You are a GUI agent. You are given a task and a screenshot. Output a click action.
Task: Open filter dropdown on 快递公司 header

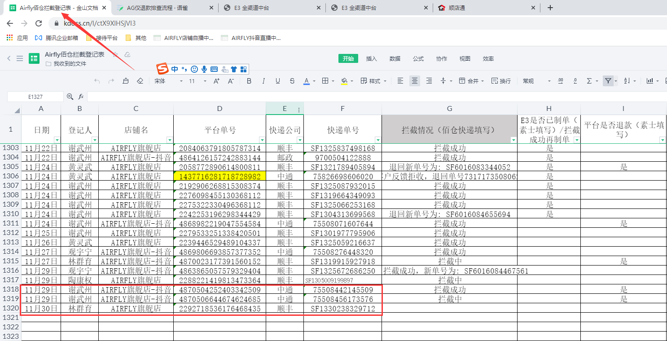pos(299,140)
